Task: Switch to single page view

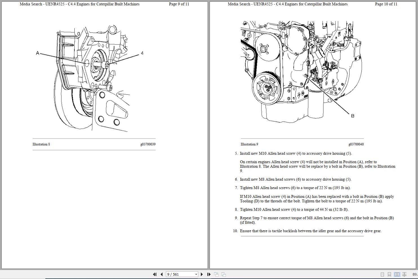Action: point(383,274)
